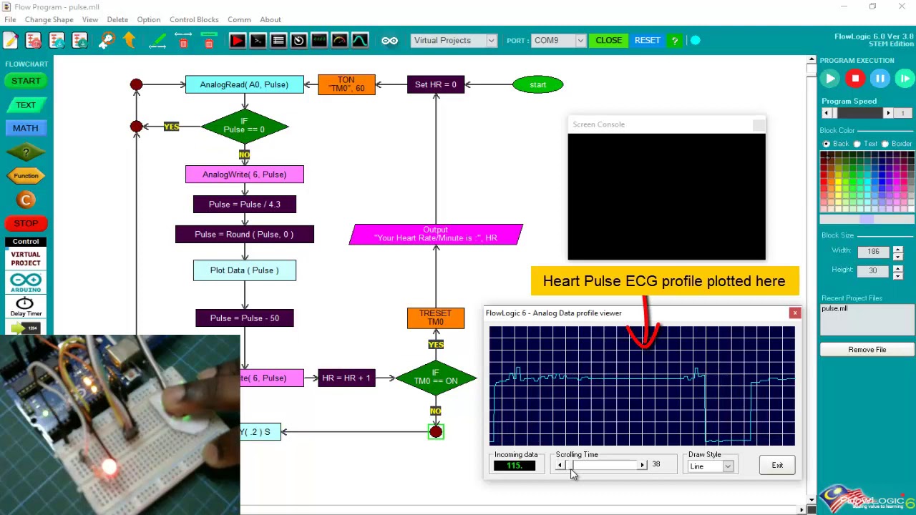The image size is (916, 515).
Task: Click the delete connector trash icon
Action: pos(183,41)
